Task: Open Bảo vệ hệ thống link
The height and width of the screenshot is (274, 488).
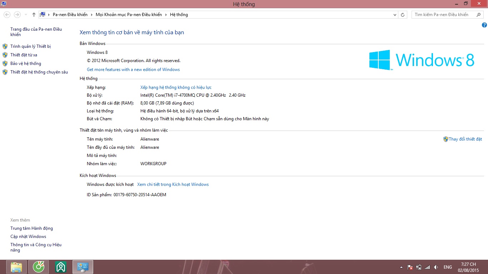Action: coord(26,64)
